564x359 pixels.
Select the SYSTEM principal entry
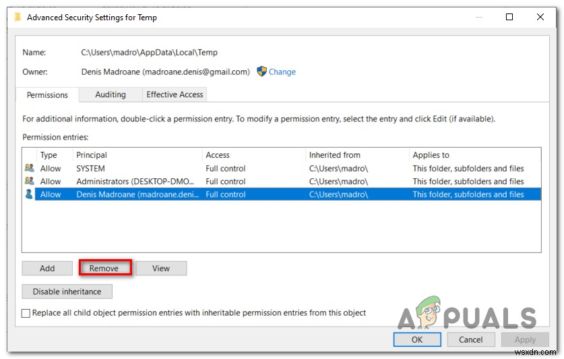point(281,168)
